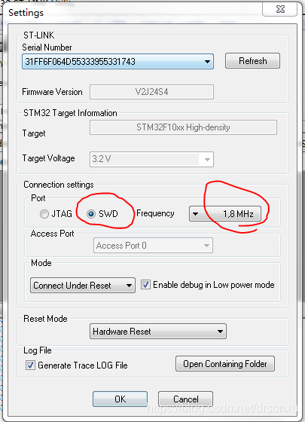The width and height of the screenshot is (305, 422).
Task: Open the Hardware Reset mode dropdown
Action: click(x=158, y=332)
